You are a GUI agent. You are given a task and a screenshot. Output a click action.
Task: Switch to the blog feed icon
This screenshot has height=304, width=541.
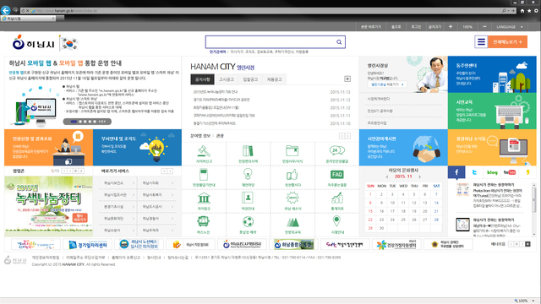click(492, 172)
